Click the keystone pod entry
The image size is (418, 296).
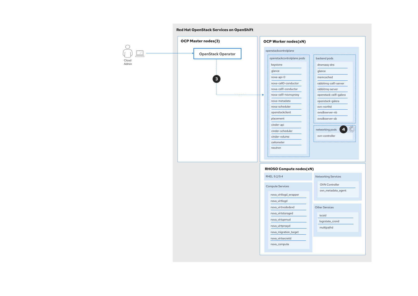coord(277,65)
